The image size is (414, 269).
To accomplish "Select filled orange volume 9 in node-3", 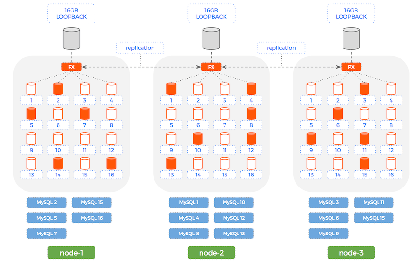I will click(311, 139).
